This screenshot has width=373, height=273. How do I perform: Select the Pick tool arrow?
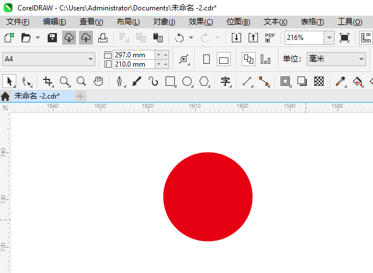(9, 81)
